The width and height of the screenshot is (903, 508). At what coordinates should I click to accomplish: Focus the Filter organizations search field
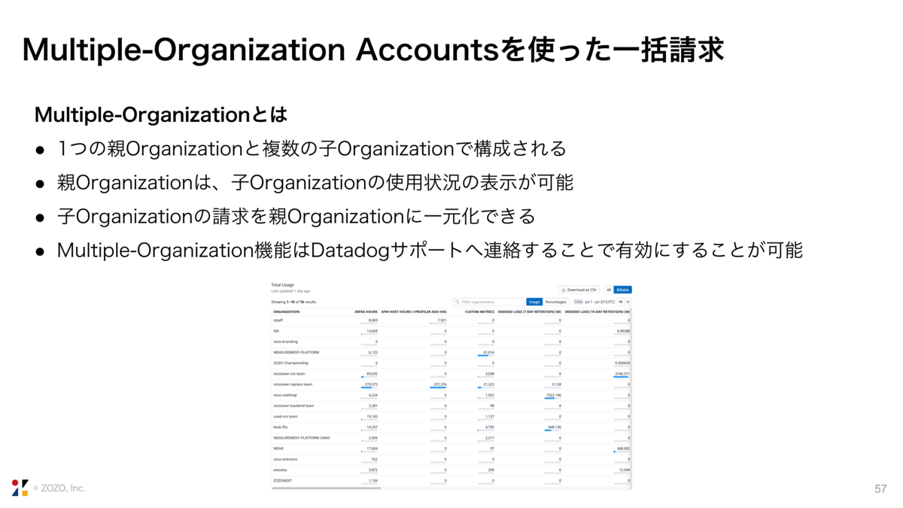pyautogui.click(x=488, y=302)
